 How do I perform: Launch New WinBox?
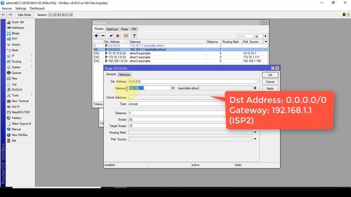(20, 135)
